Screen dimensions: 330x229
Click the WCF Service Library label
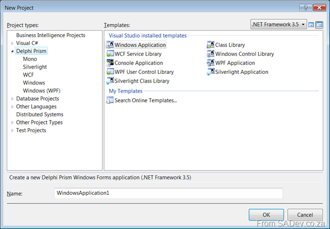[x=138, y=54]
